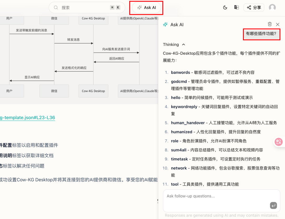285x219 pixels.
Task: Open the language translation icon
Action: coord(236,7)
